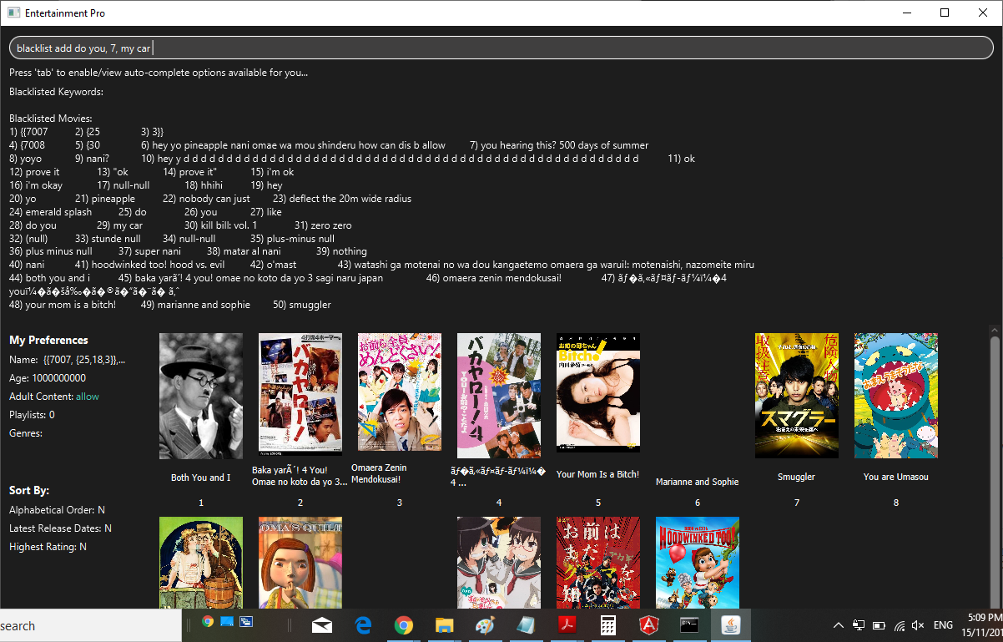Click blacklisted entry 50) smuggler

302,305
